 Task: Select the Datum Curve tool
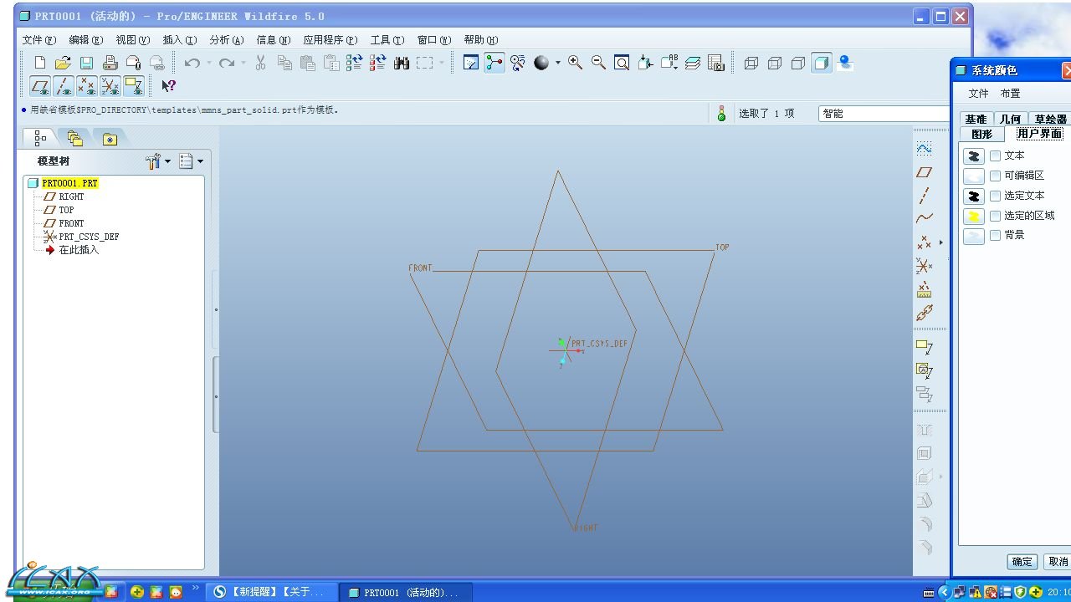tap(924, 218)
